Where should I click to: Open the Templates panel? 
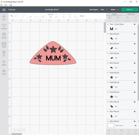(4, 27)
